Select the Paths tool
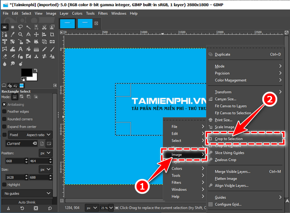The height and width of the screenshot is (213, 290). click(5, 34)
